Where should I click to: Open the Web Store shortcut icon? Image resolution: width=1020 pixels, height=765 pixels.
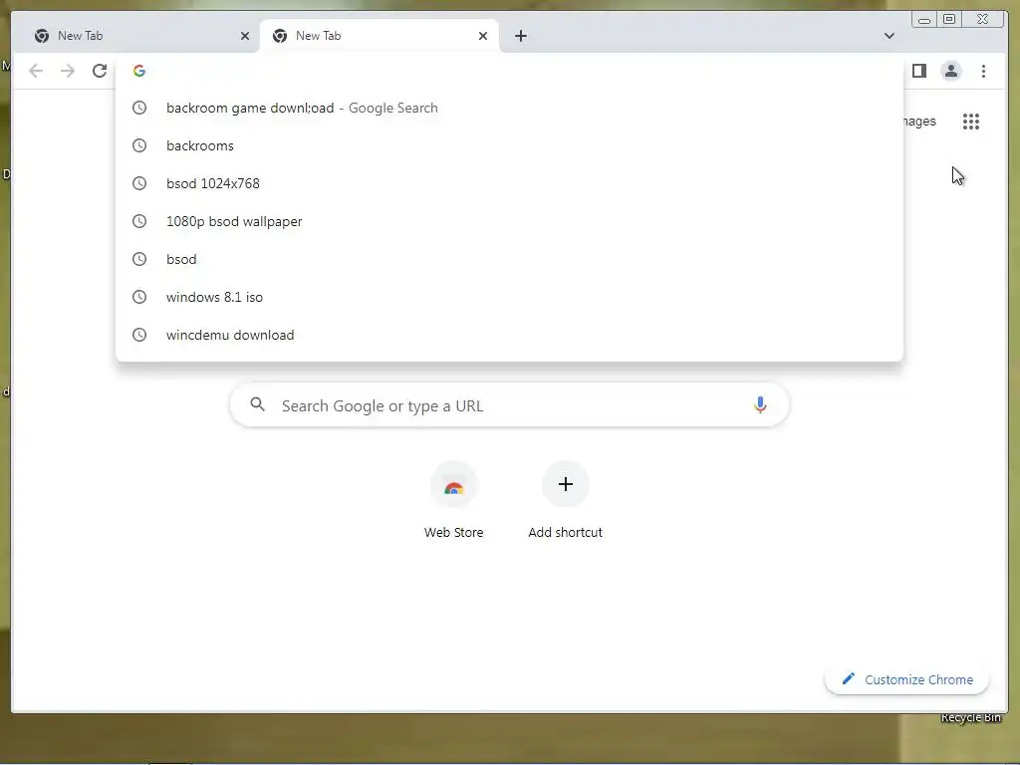[453, 485]
